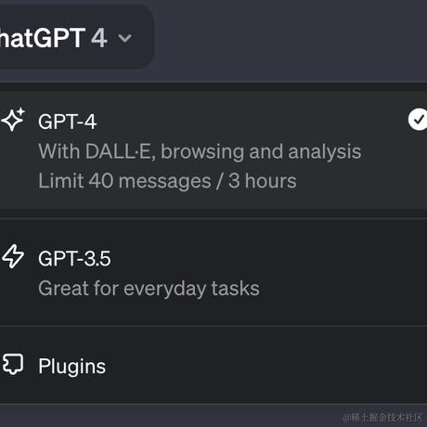Choose the Plugins option label
This screenshot has width=427, height=427.
click(x=71, y=367)
